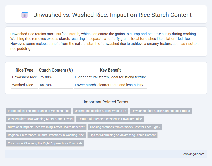Select the 'Unwashed Rice' table row cell
The width and height of the screenshot is (212, 166).
(x=24, y=77)
